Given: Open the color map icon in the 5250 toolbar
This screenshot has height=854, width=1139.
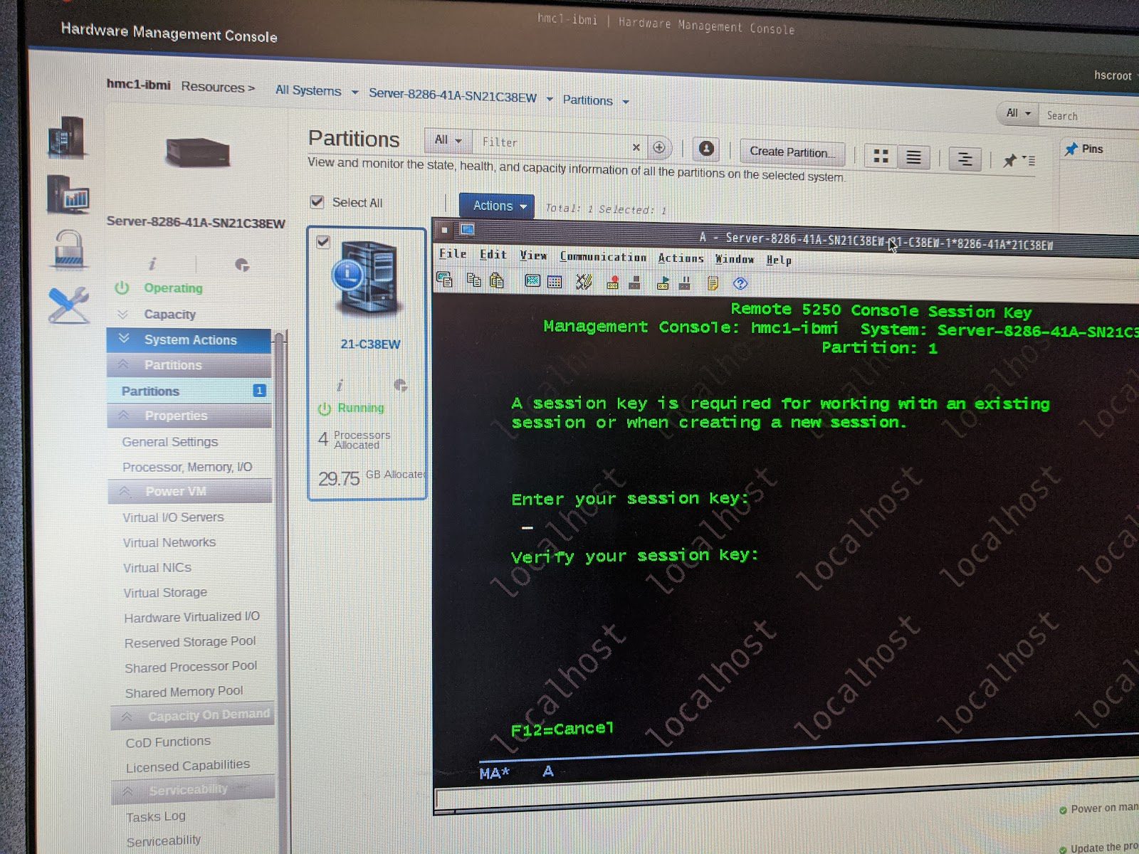Looking at the screenshot, I should (x=553, y=282).
